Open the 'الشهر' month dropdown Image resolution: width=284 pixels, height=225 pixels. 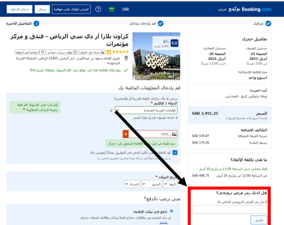pos(152,184)
